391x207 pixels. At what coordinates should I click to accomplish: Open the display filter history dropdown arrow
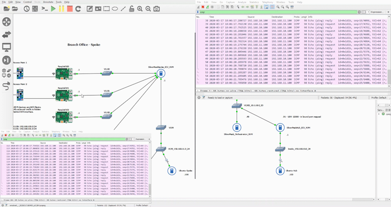368,12
